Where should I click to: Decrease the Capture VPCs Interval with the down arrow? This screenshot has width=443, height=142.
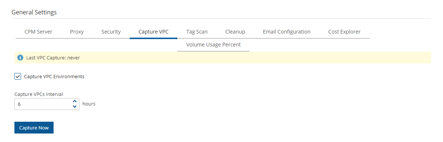[75, 107]
